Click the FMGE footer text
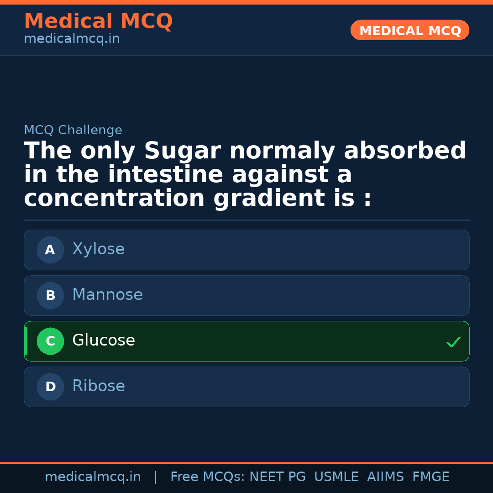The width and height of the screenshot is (493, 493). click(x=430, y=477)
